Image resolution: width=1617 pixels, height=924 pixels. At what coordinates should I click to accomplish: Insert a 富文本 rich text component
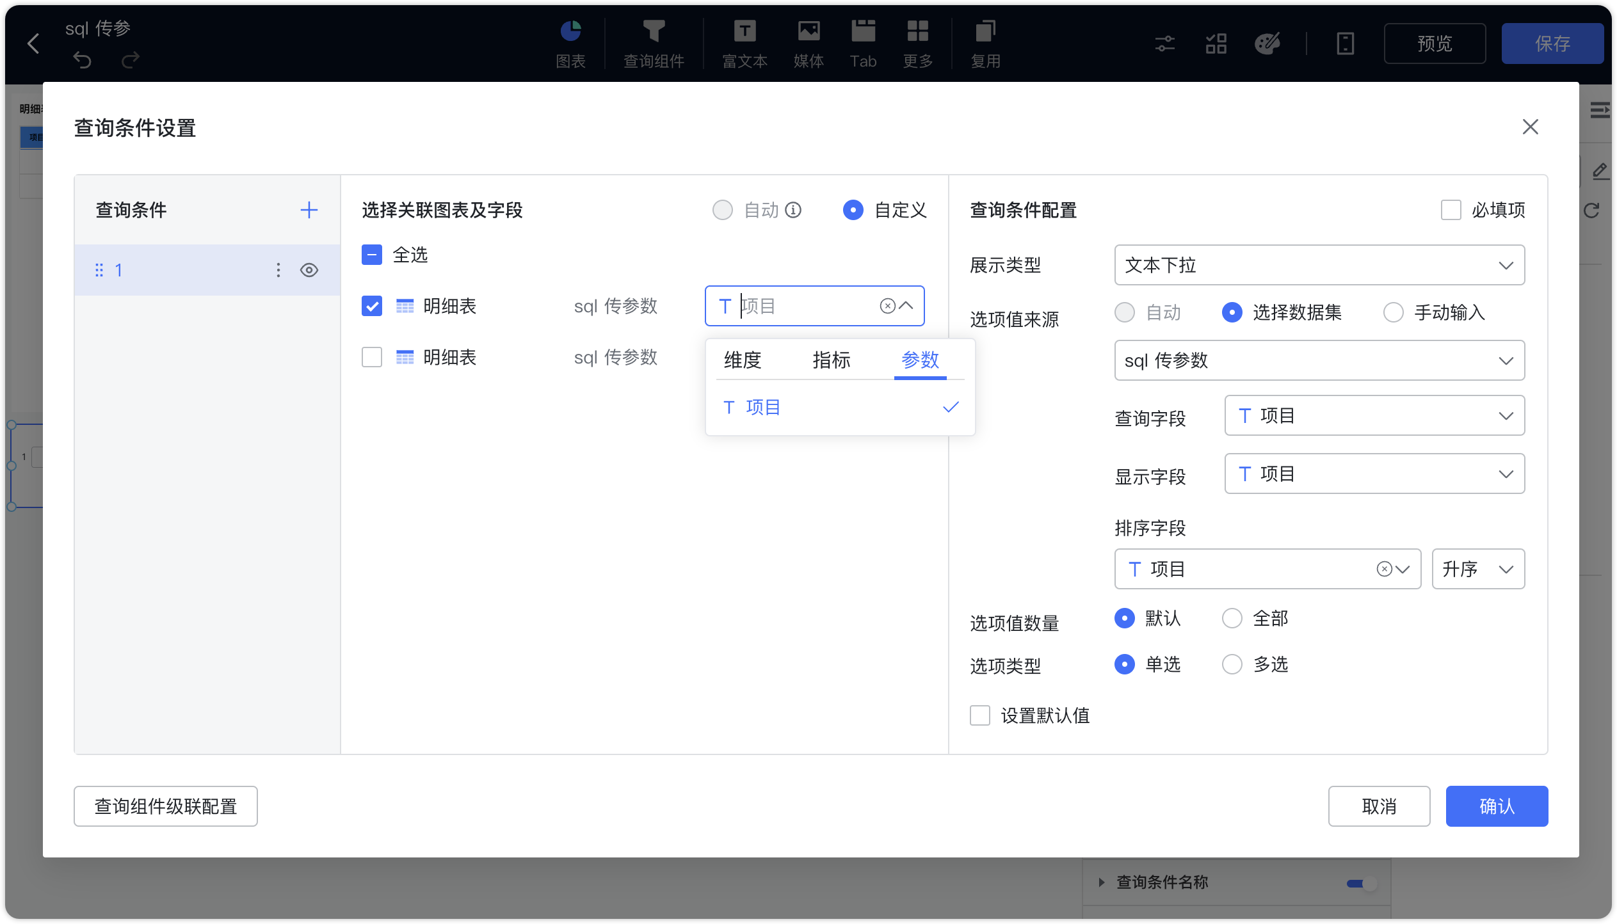(744, 44)
